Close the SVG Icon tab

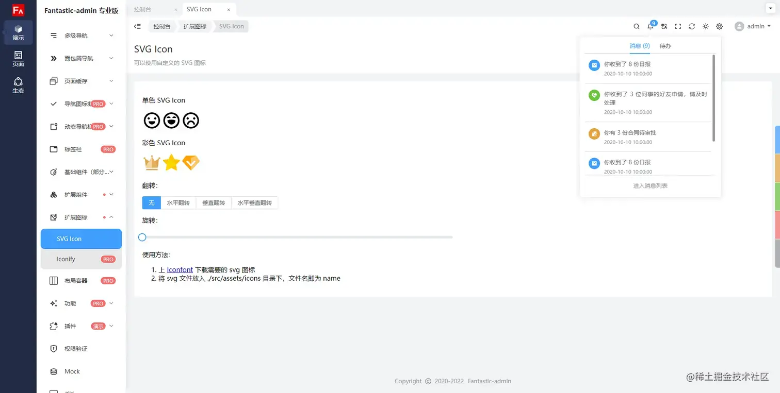point(229,9)
